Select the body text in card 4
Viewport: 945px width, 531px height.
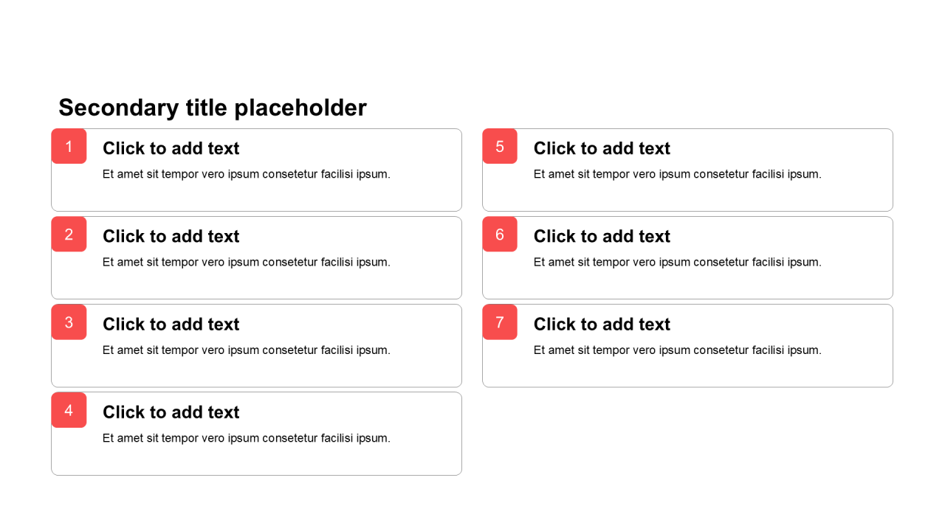246,438
